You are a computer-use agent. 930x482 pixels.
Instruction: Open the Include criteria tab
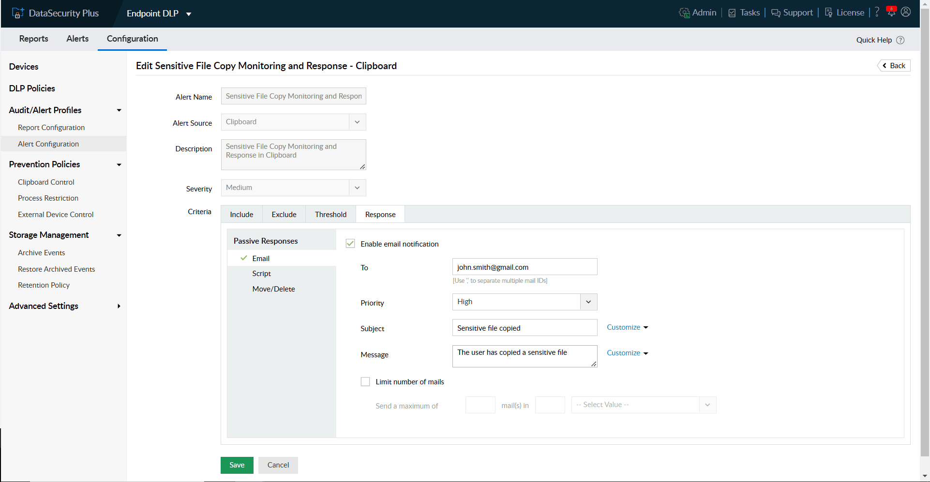tap(241, 214)
